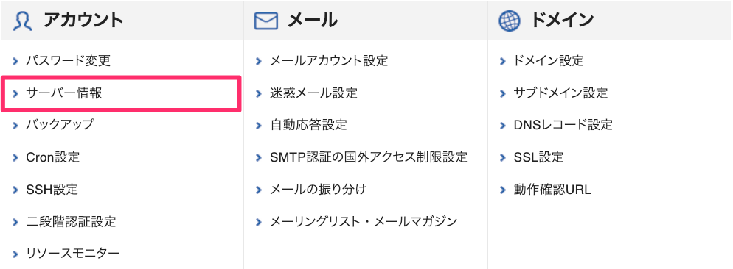733x269 pixels.
Task: Open 二段階認証設定 link
Action: (71, 221)
